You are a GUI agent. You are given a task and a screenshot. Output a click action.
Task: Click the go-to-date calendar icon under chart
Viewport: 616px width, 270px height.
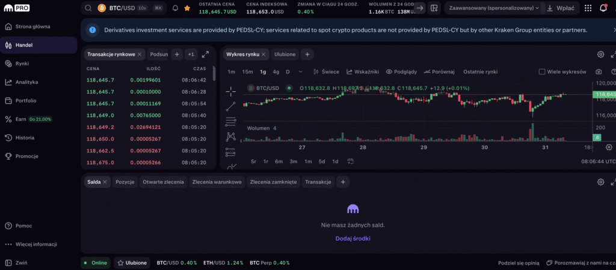tap(350, 161)
